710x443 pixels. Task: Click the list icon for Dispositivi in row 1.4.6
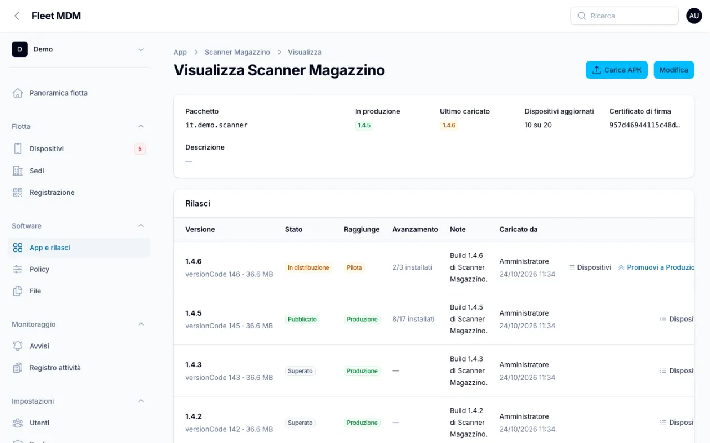(x=571, y=267)
